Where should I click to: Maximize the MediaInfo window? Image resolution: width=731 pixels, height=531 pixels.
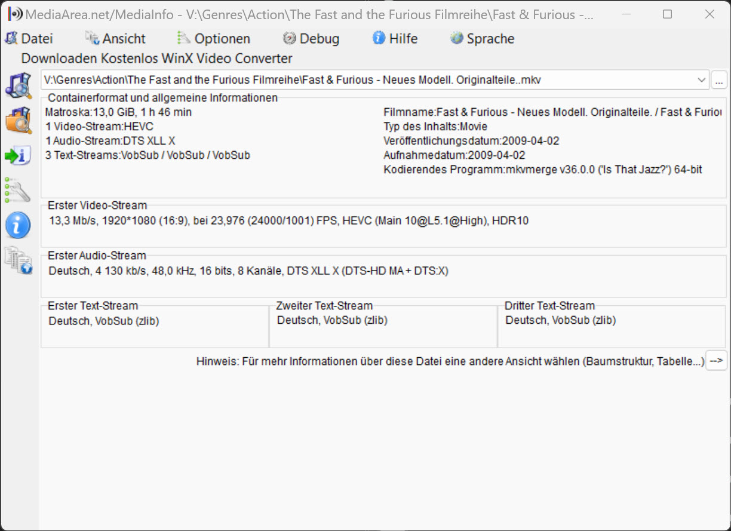coord(668,14)
